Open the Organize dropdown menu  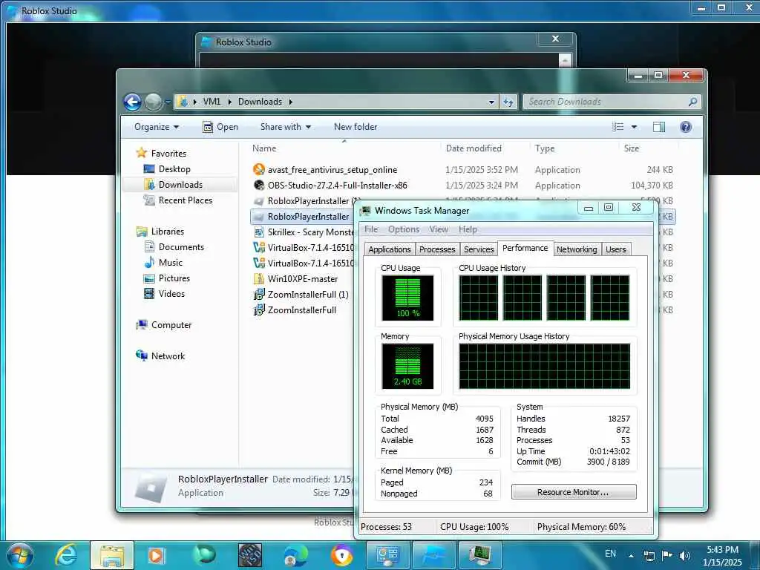click(157, 127)
